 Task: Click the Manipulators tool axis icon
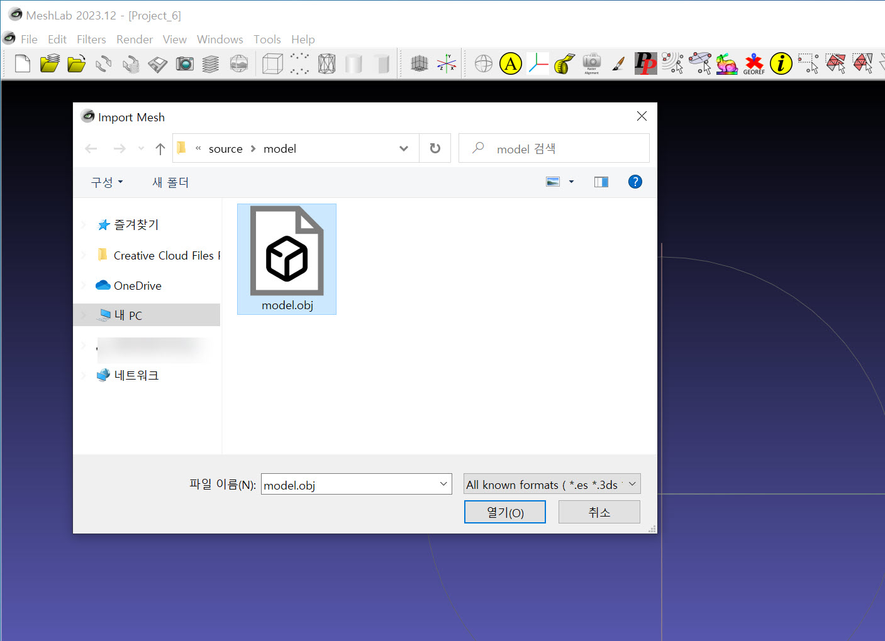(x=538, y=63)
